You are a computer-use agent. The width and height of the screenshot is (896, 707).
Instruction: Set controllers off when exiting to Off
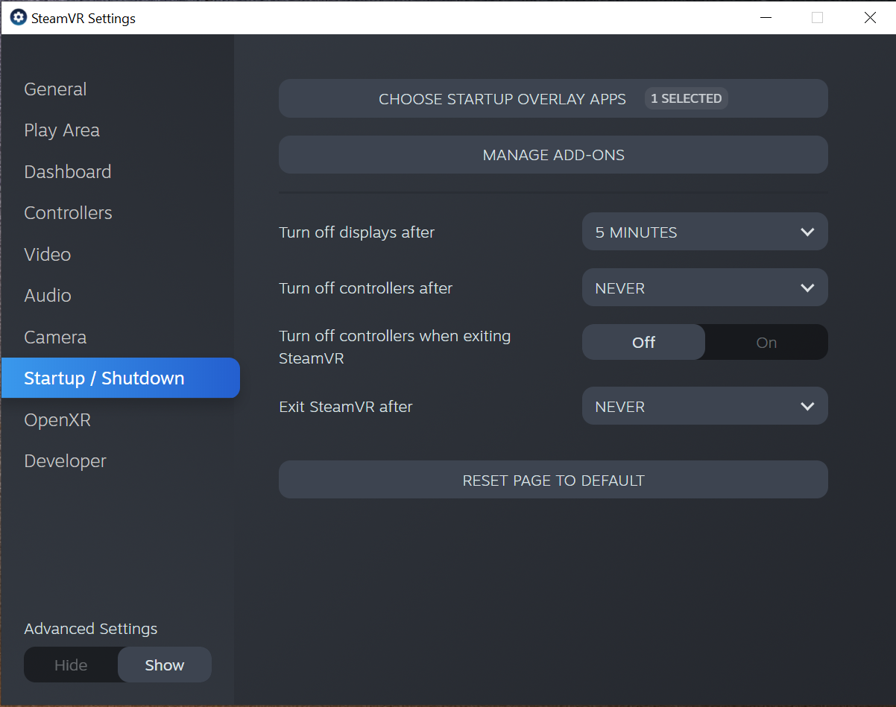[643, 342]
